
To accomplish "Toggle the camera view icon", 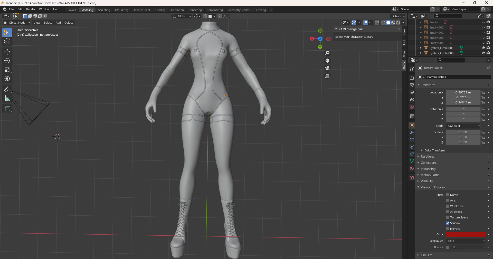I will tap(327, 68).
